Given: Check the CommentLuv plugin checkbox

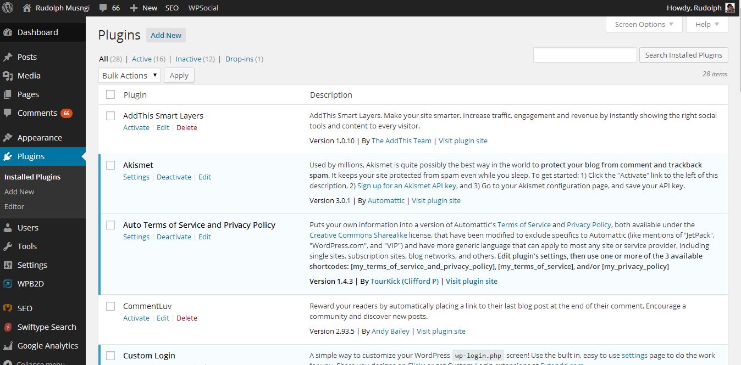Looking at the screenshot, I should pyautogui.click(x=110, y=306).
